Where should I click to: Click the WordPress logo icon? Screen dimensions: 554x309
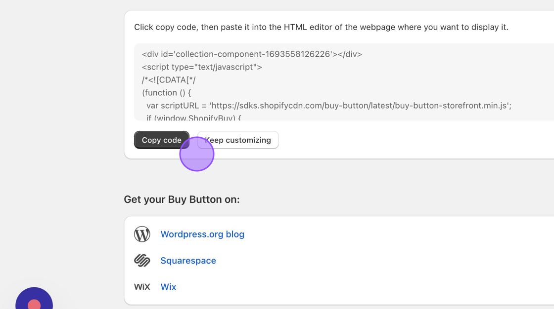pos(142,234)
